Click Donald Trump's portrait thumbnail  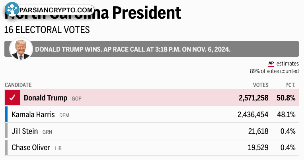pyautogui.click(x=21, y=49)
